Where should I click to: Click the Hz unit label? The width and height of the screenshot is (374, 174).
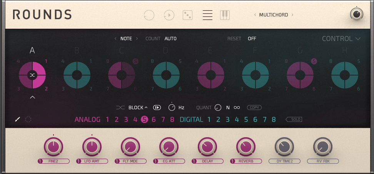click(x=181, y=108)
